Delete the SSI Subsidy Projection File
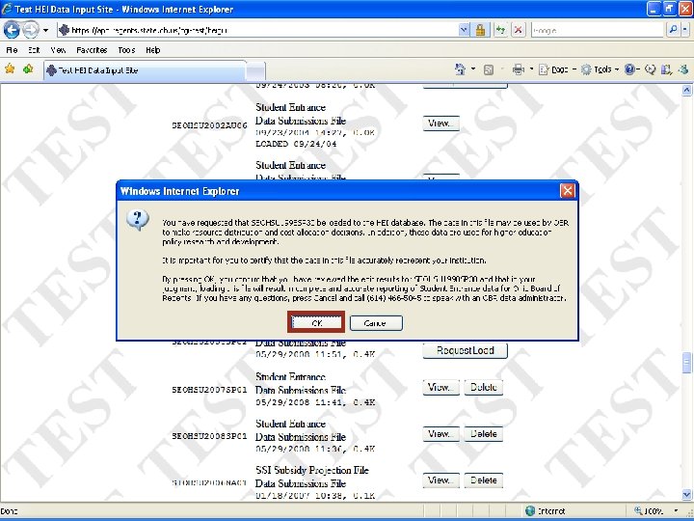The width and height of the screenshot is (694, 521). [x=483, y=480]
